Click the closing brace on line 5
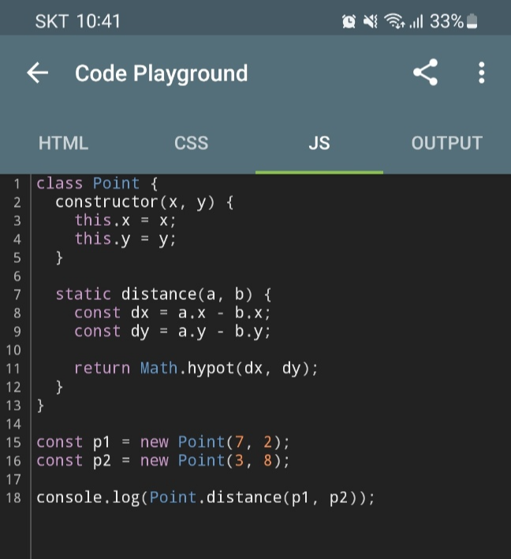The width and height of the screenshot is (511, 559). click(x=59, y=257)
